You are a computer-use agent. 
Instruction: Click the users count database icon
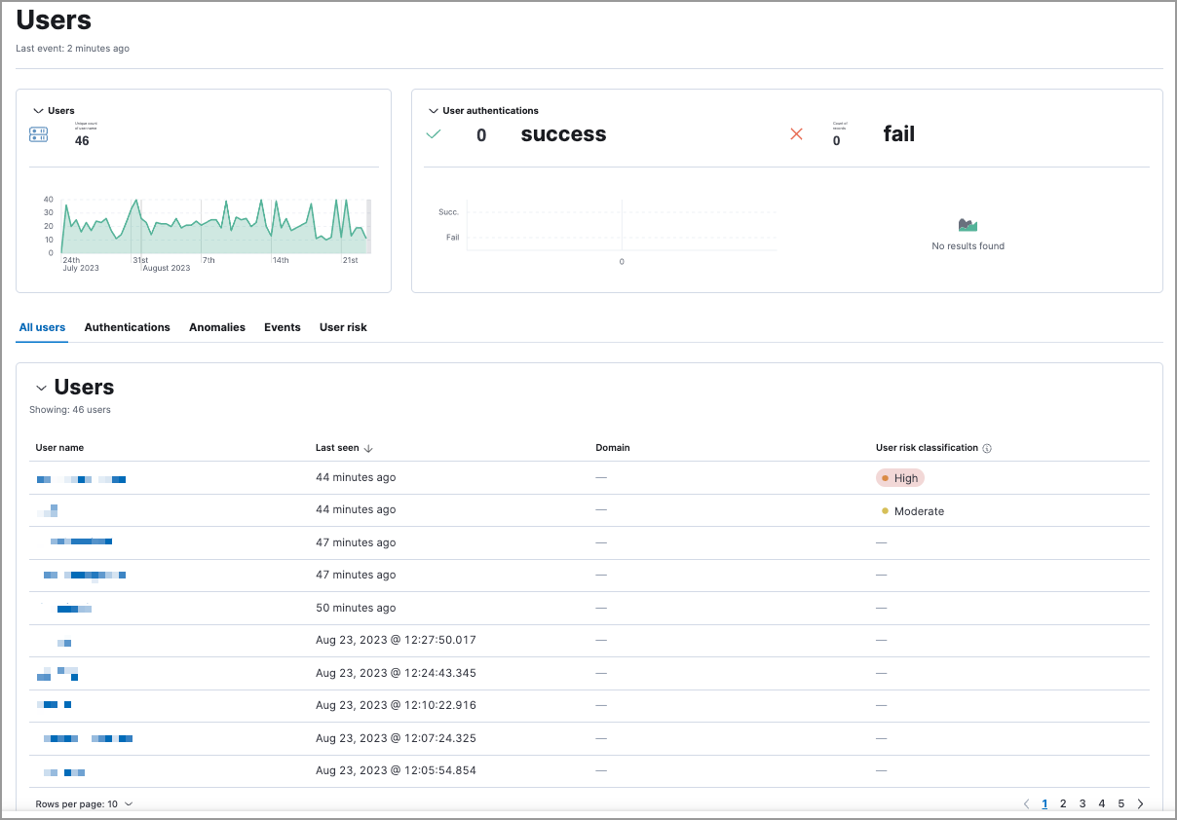click(38, 133)
